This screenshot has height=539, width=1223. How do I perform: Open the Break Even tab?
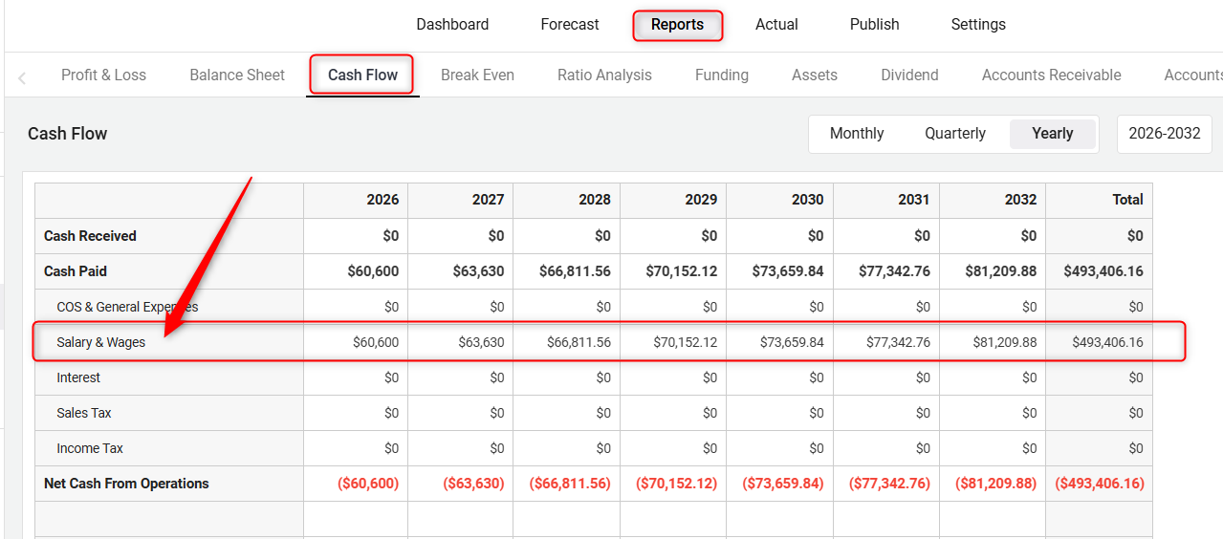pos(477,75)
